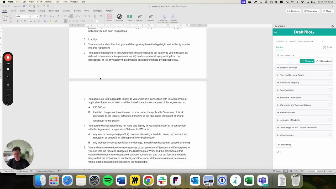Image resolution: width=336 pixels, height=189 pixels.
Task: Center align text in the ribbon
Action: click(x=70, y=21)
